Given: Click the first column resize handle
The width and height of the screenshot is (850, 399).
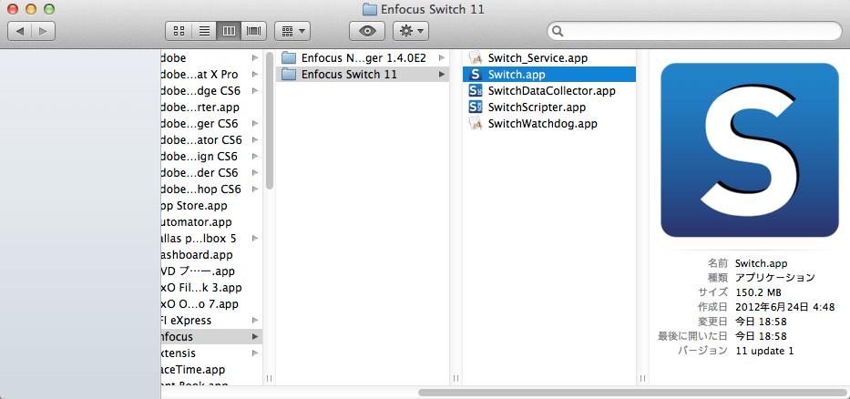Looking at the screenshot, I should (x=270, y=378).
